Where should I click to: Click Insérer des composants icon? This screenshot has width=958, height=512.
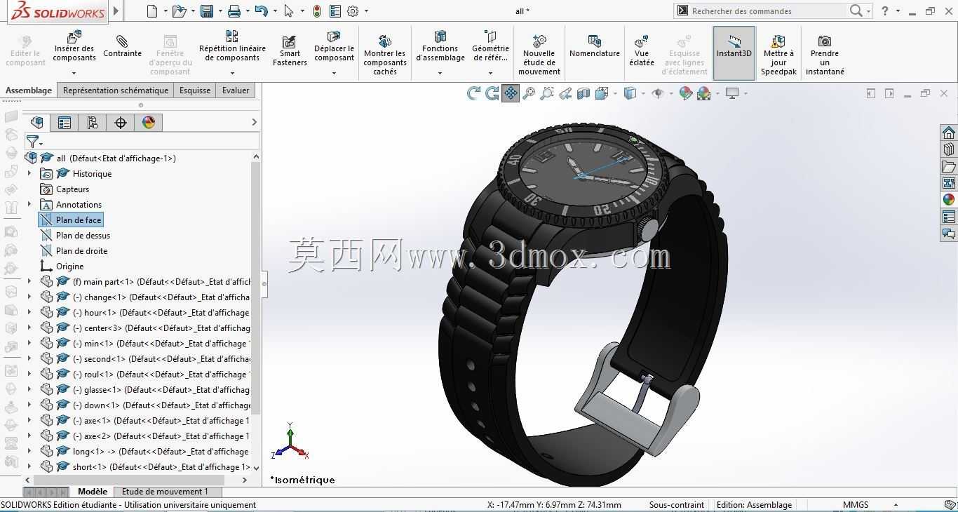pos(74,36)
